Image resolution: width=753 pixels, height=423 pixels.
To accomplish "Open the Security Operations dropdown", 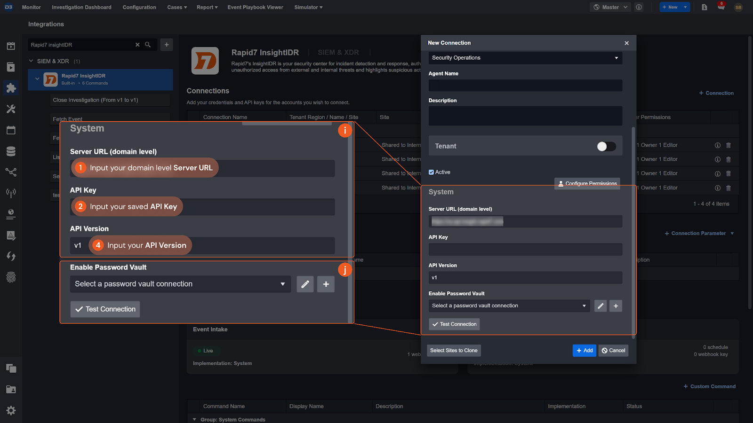I will coord(525,58).
